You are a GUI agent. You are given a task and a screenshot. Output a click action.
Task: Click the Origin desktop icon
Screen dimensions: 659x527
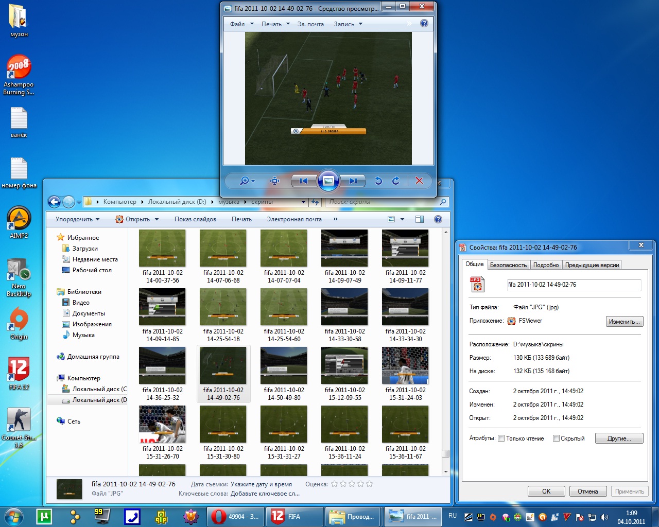19,323
